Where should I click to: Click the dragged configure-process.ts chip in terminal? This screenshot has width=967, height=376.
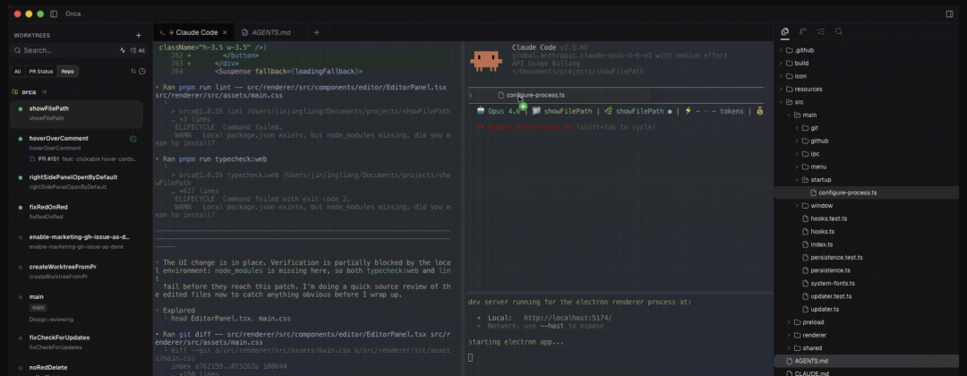(x=530, y=95)
